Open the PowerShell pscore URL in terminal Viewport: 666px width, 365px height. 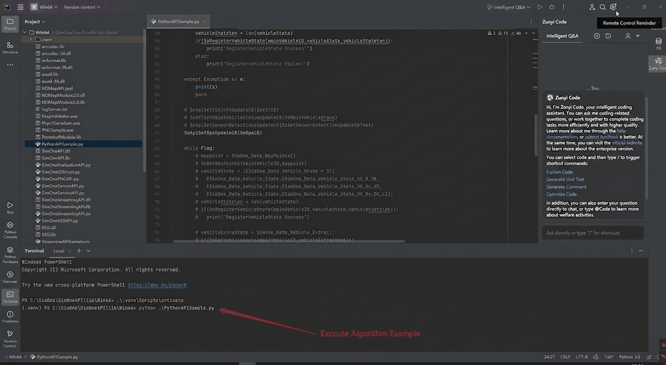[157, 285]
